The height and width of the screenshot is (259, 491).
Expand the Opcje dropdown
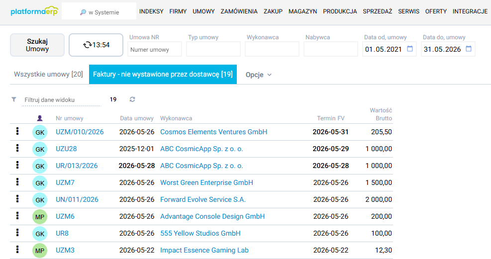point(258,75)
